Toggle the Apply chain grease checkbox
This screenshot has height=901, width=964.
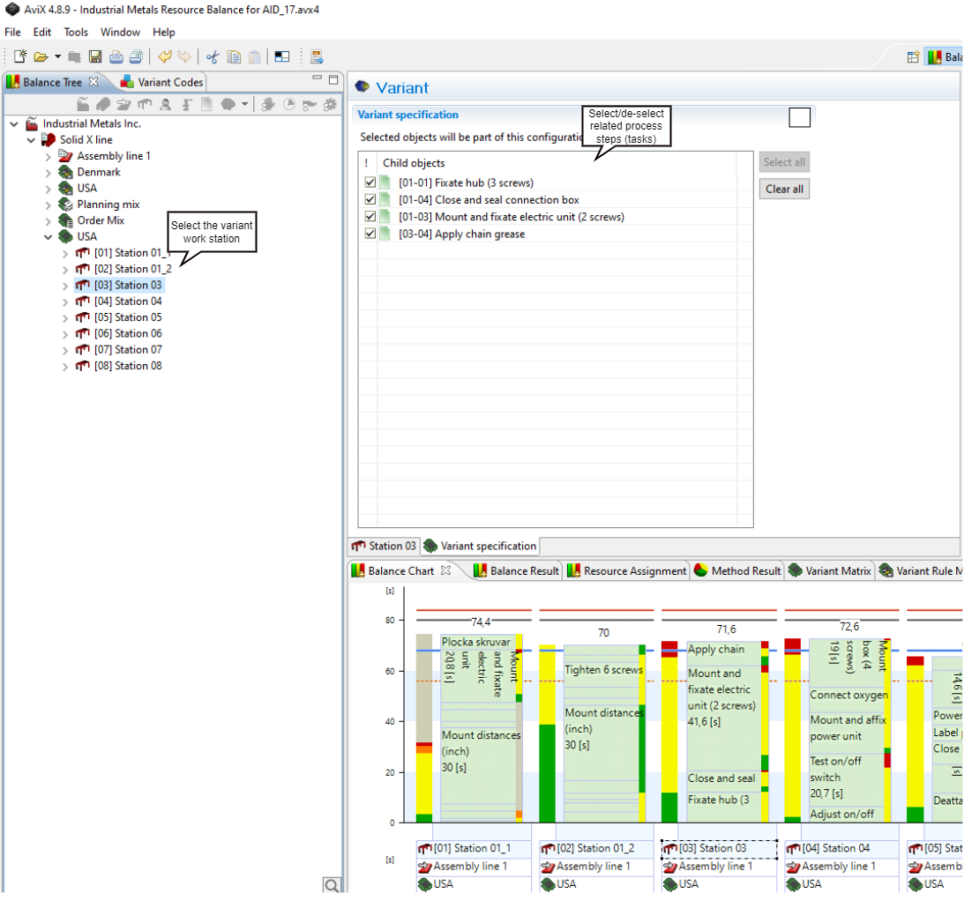[370, 235]
